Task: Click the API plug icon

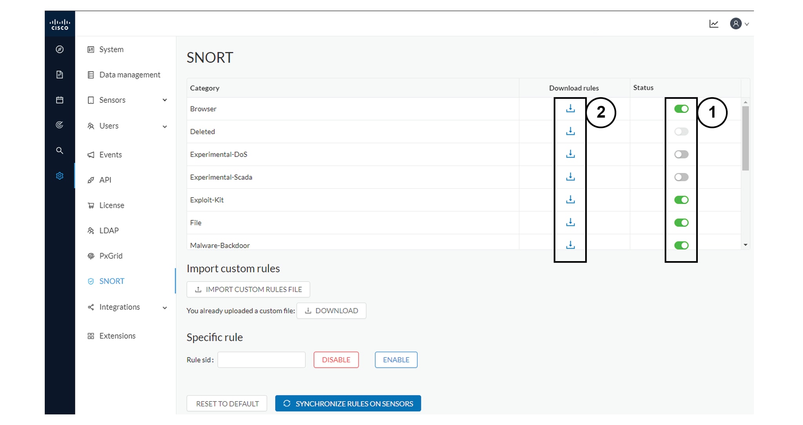Action: pyautogui.click(x=91, y=180)
